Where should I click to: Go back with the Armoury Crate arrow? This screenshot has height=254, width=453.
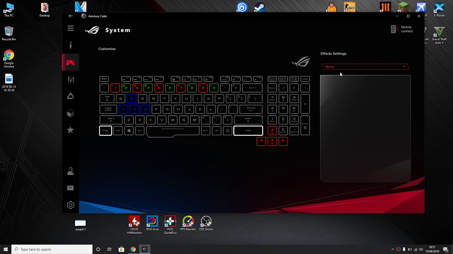[71, 16]
